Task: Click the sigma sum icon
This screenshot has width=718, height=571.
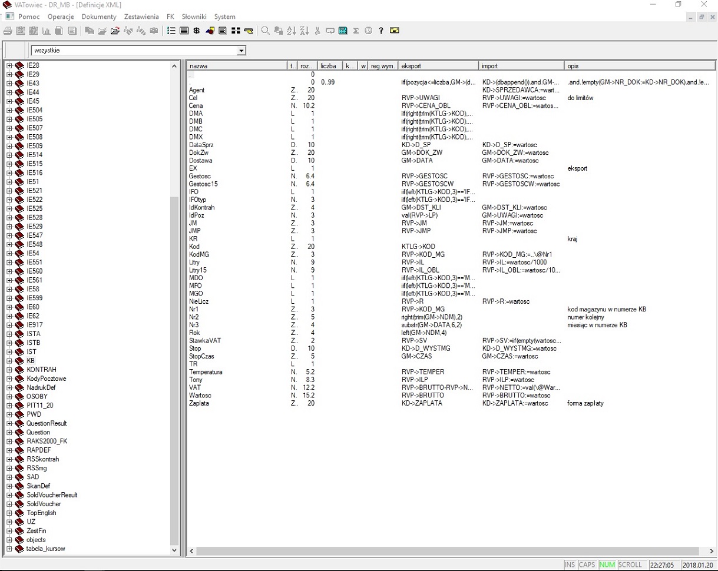Action: click(356, 31)
